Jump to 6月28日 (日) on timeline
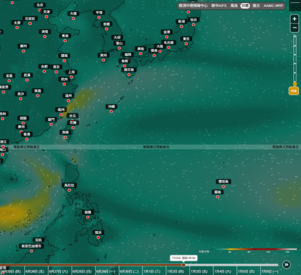The image size is (301, 275). point(82,271)
